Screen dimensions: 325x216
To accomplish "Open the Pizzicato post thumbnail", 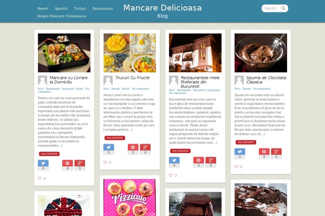I will [x=130, y=198].
